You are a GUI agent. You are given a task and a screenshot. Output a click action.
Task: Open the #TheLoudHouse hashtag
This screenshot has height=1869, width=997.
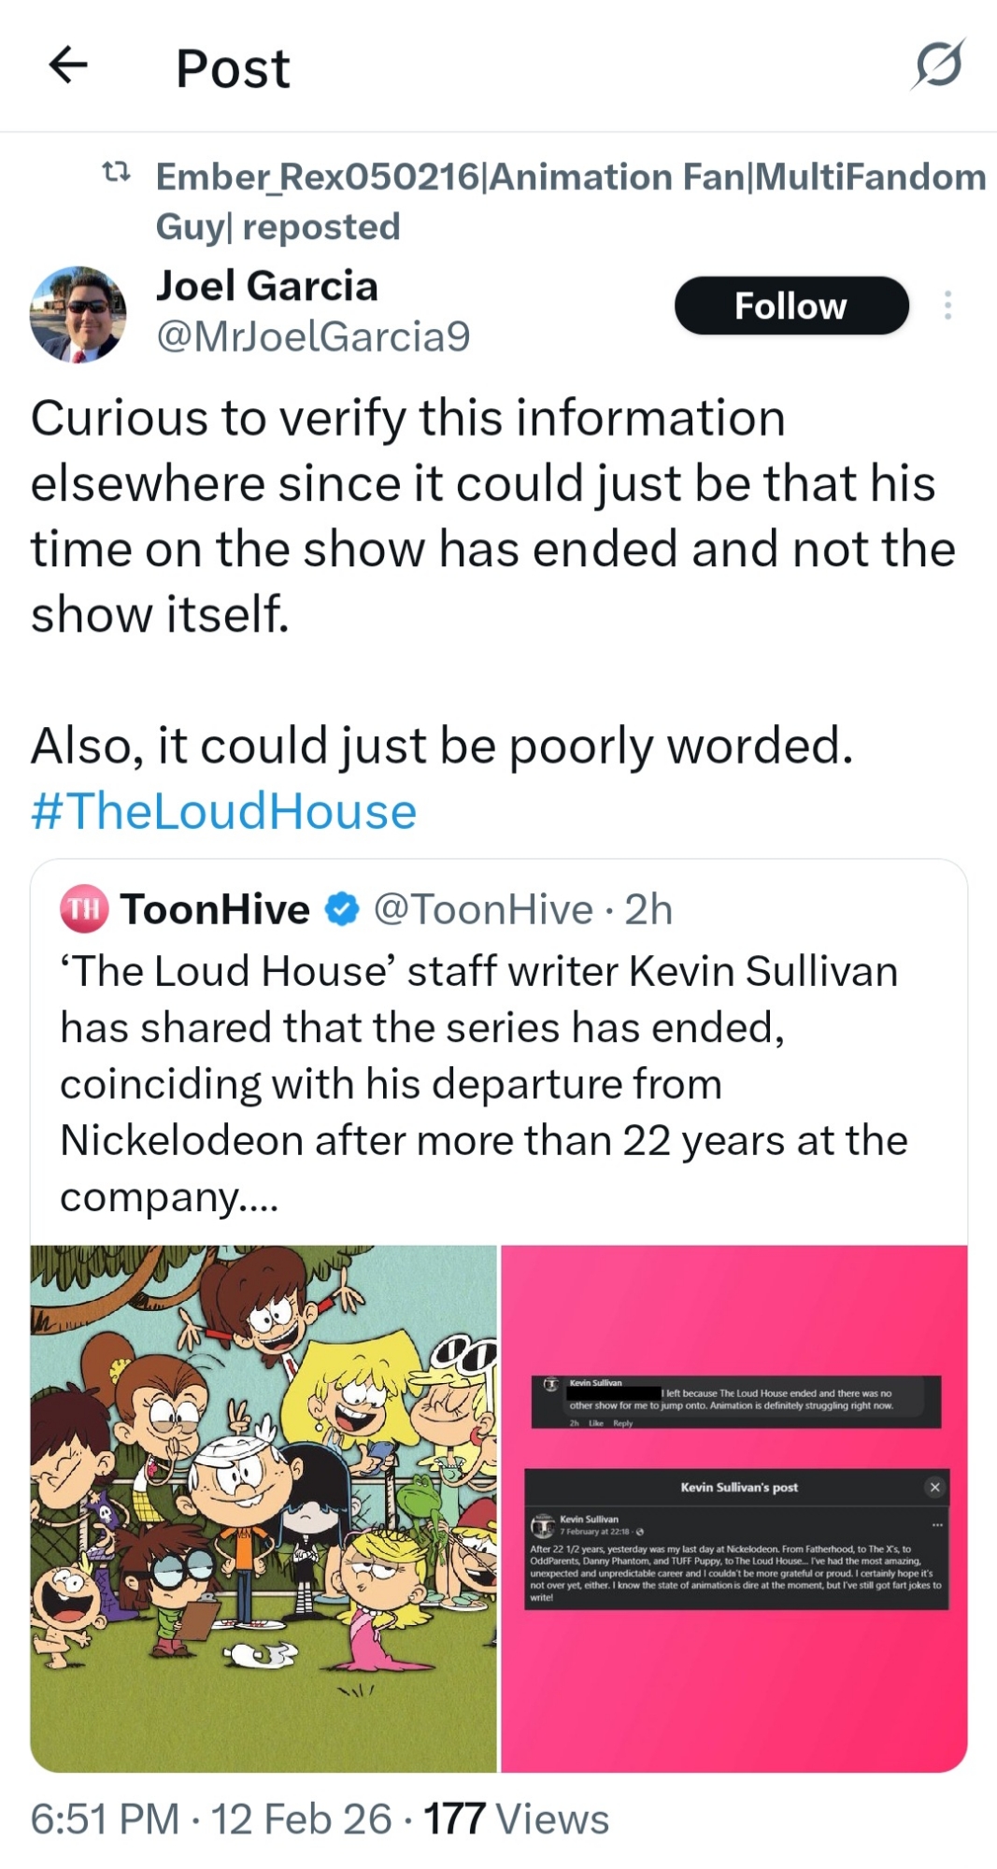pyautogui.click(x=223, y=811)
